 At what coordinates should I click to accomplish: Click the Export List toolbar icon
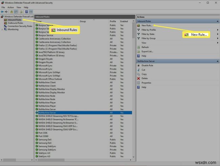coord(21,12)
